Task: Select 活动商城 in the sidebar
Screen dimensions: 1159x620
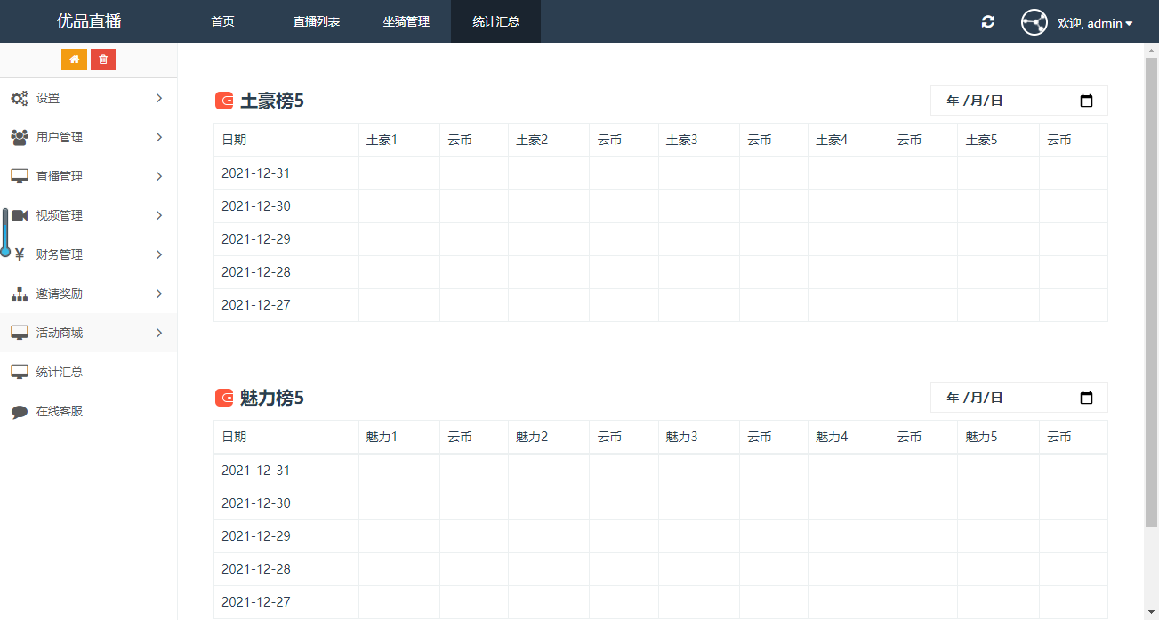Action: (x=60, y=333)
